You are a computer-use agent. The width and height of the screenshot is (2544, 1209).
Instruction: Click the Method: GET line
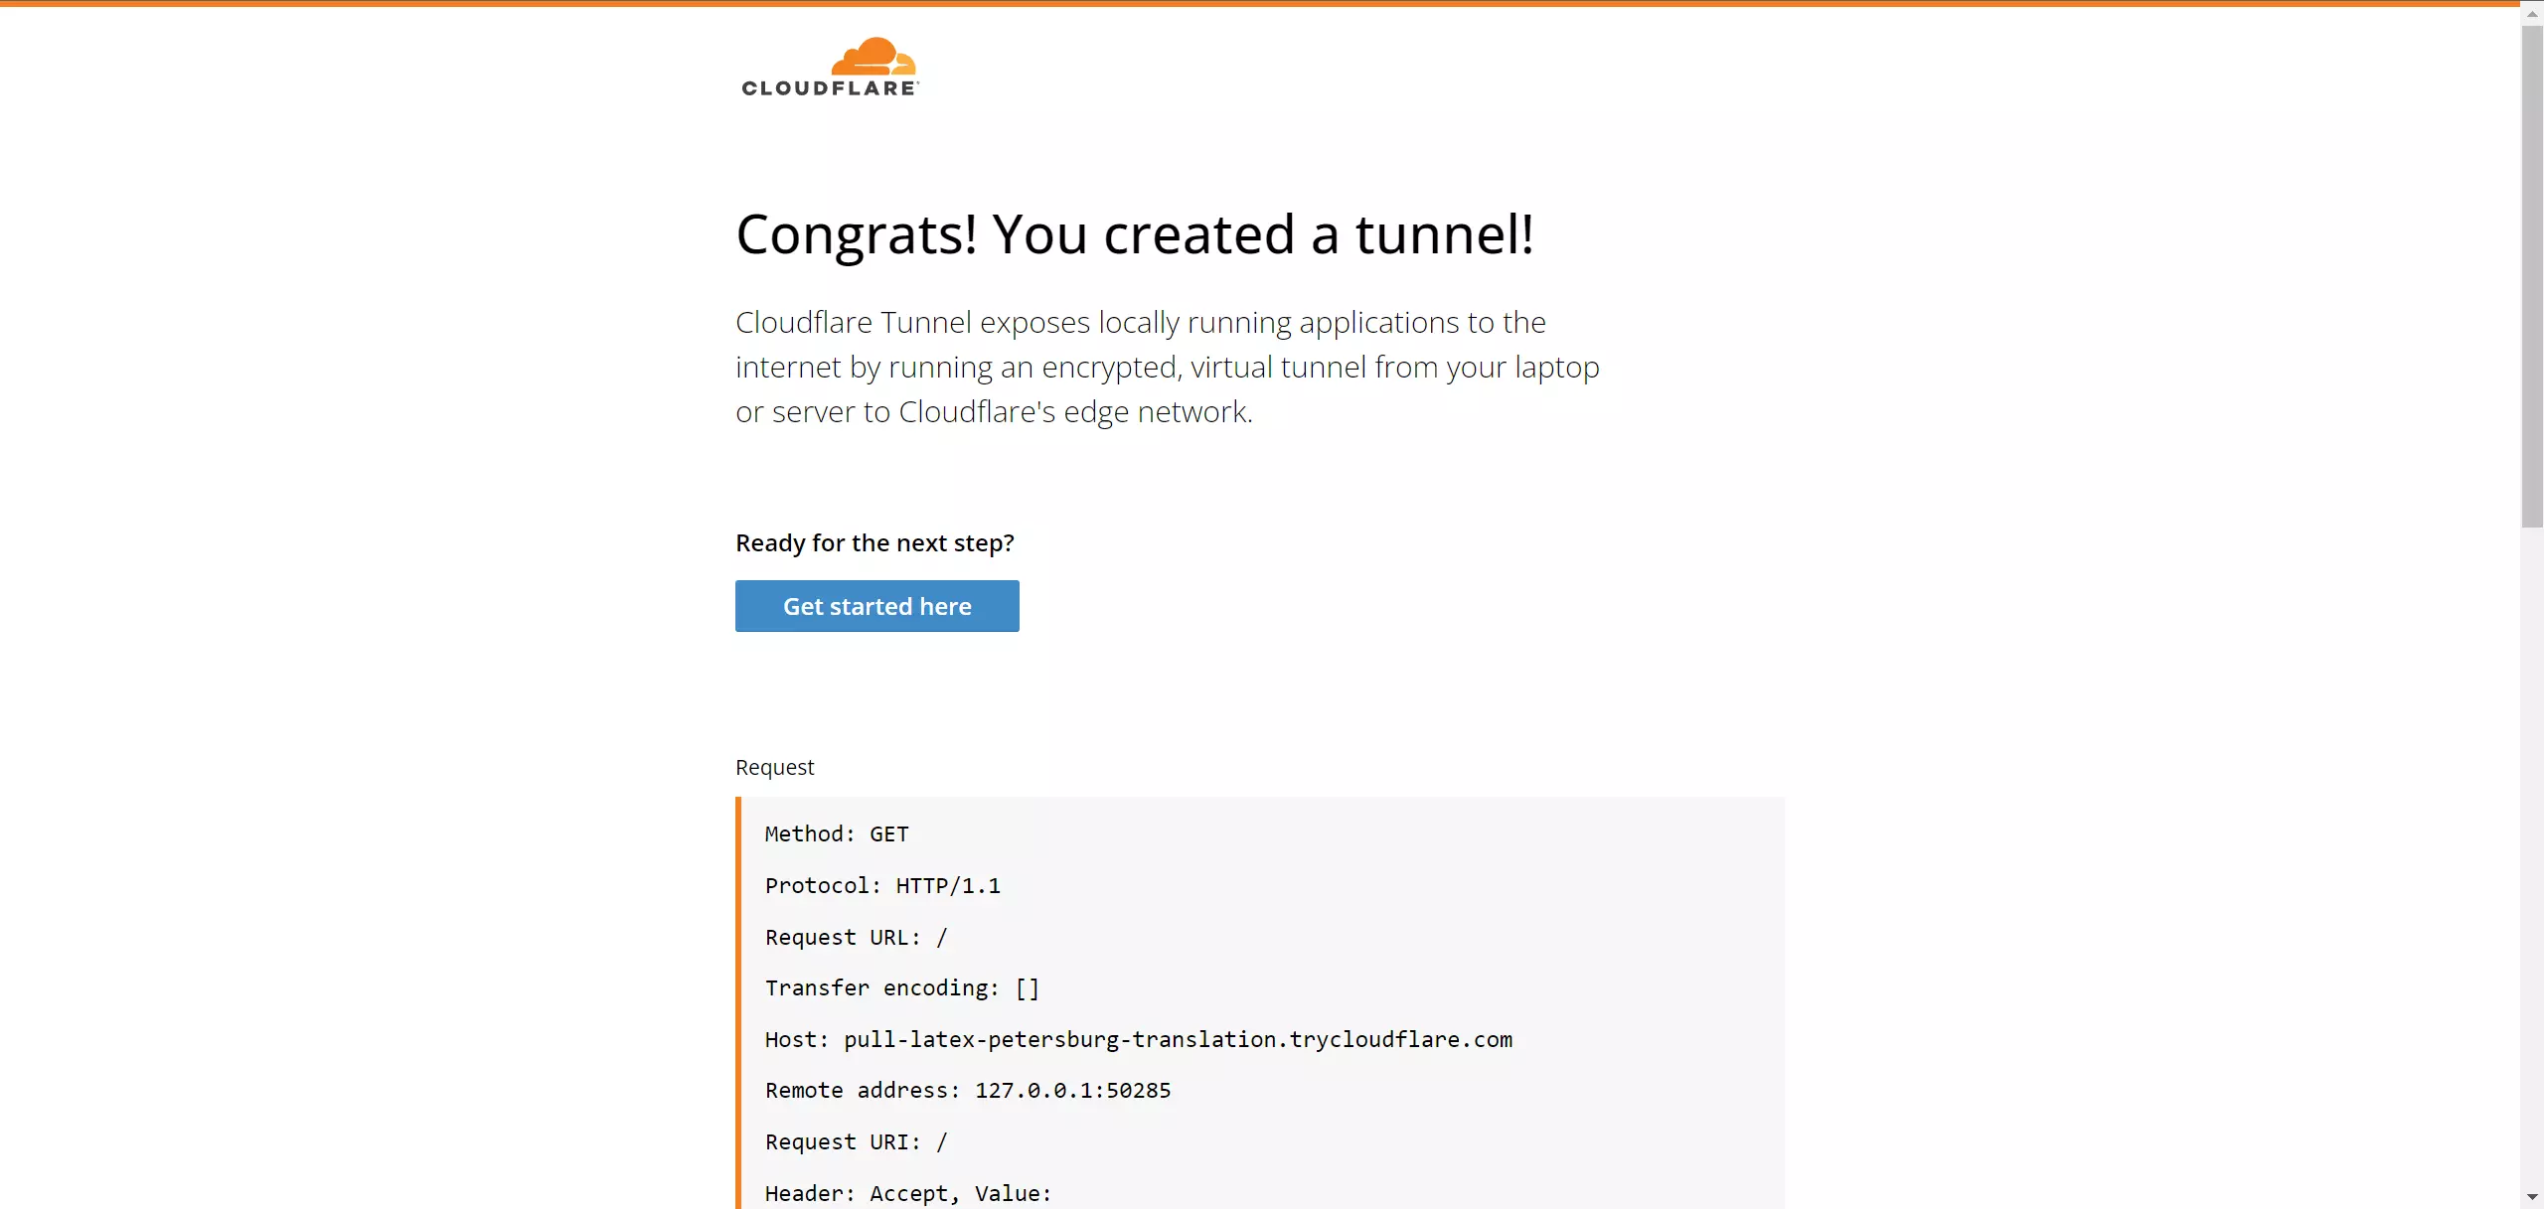[837, 834]
